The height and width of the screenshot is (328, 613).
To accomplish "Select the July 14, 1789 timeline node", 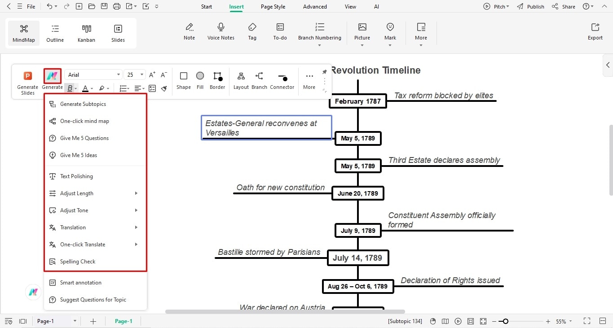I will (x=358, y=258).
